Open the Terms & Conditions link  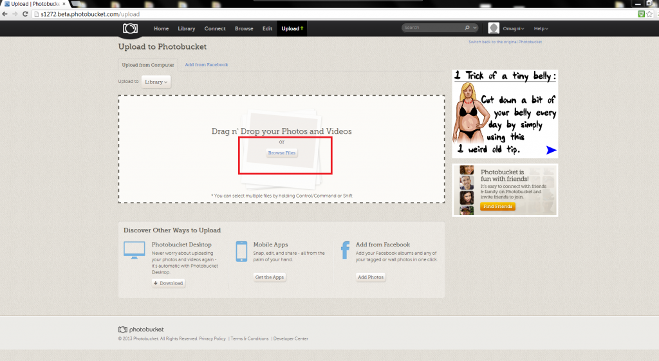[249, 338]
